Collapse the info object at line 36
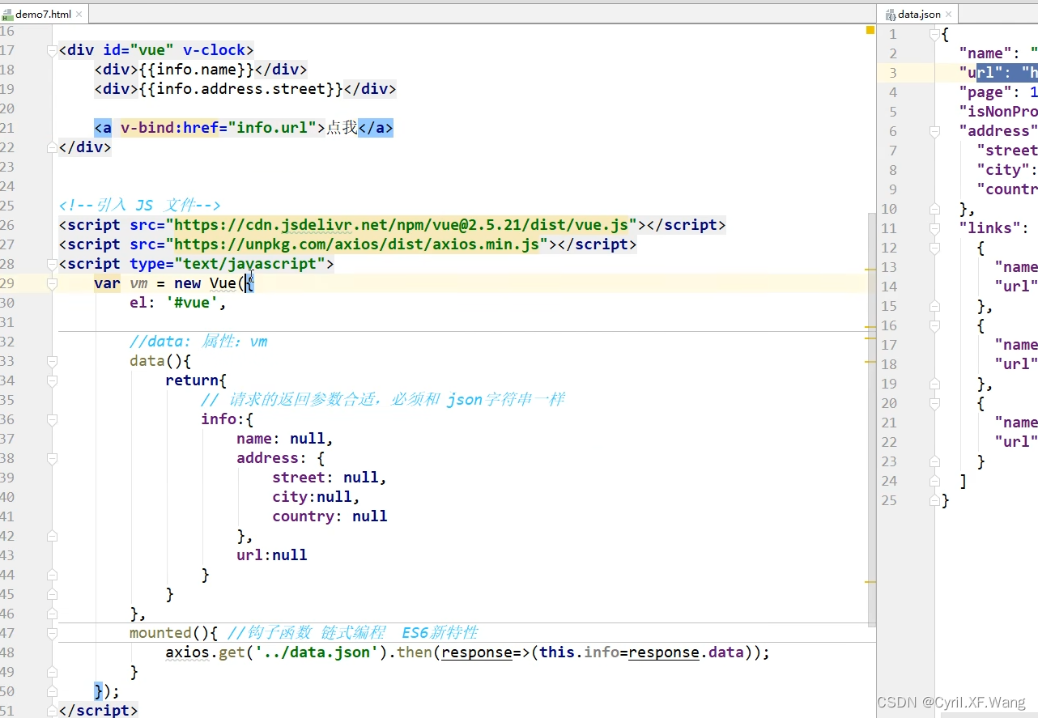1038x718 pixels. 52,419
